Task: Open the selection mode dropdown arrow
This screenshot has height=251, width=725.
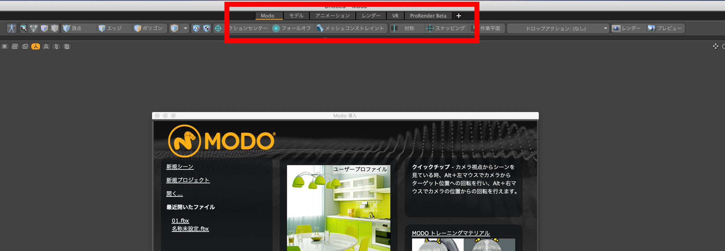Action: tap(185, 28)
